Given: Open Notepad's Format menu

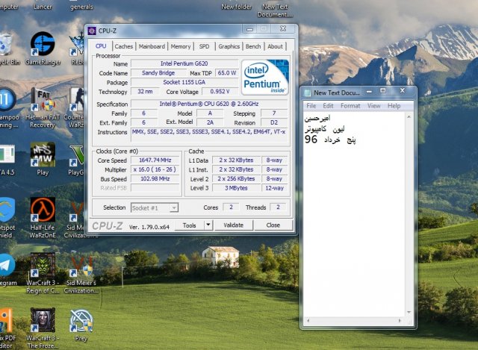Looking at the screenshot, I should click(x=350, y=106).
